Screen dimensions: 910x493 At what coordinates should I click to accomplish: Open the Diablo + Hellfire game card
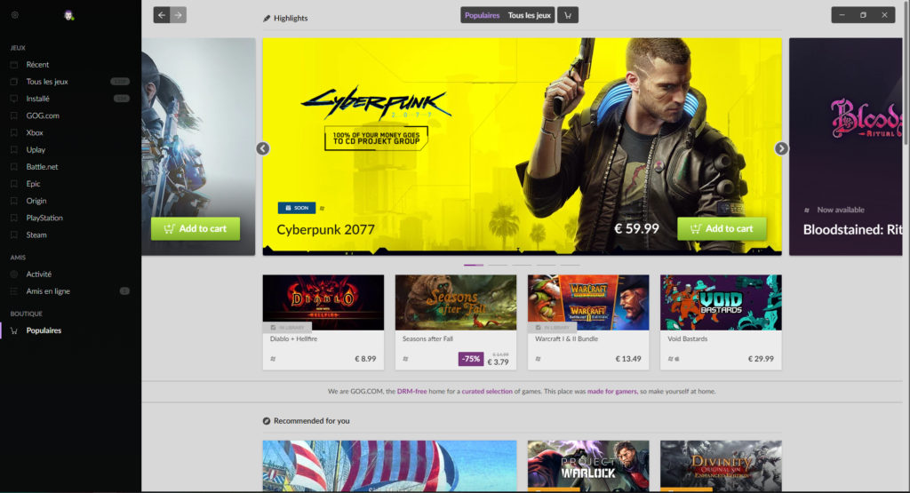323,322
